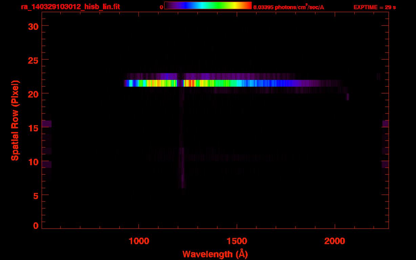The width and height of the screenshot is (416, 260).
Task: Click the 25 spatial row tick label
Action: pos(34,60)
